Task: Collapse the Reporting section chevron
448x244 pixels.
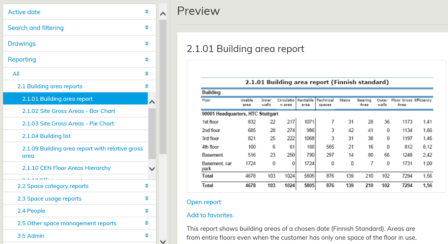Action: [x=147, y=60]
